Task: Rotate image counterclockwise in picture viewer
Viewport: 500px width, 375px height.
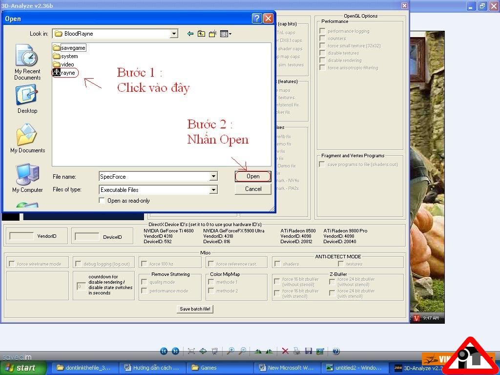Action: coord(270,351)
